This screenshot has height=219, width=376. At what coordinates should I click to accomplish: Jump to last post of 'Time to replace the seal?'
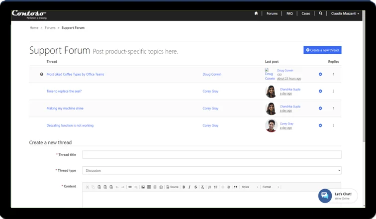tap(320, 91)
